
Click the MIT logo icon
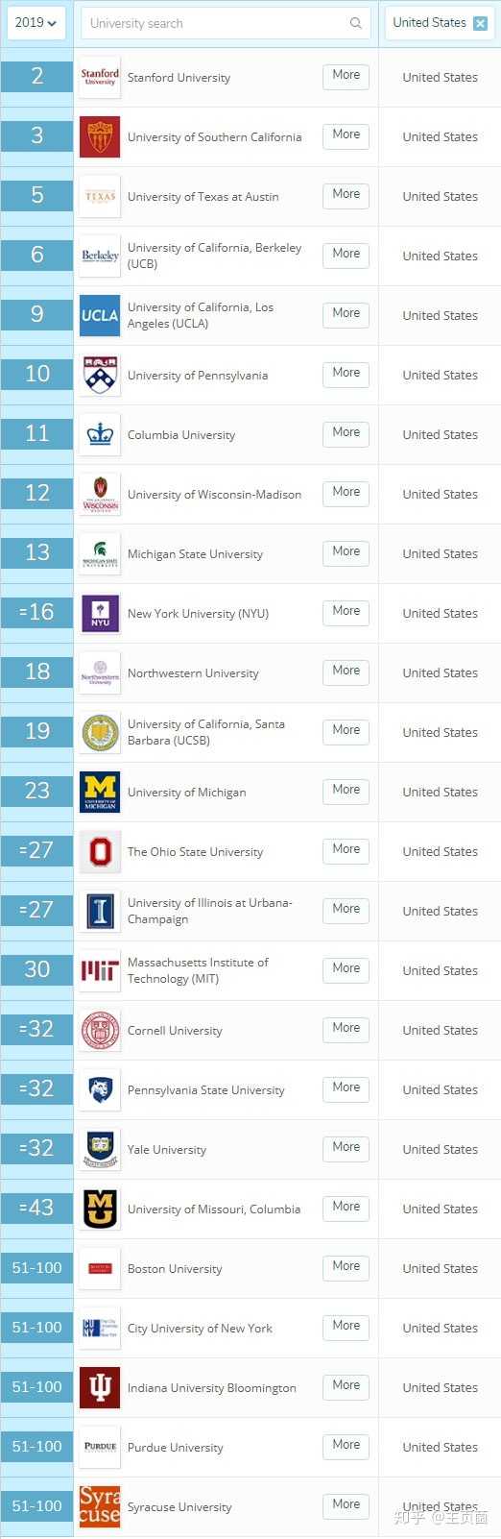point(100,971)
